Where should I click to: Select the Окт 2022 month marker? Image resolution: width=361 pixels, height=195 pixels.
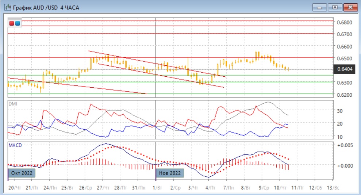pyautogui.click(x=22, y=173)
